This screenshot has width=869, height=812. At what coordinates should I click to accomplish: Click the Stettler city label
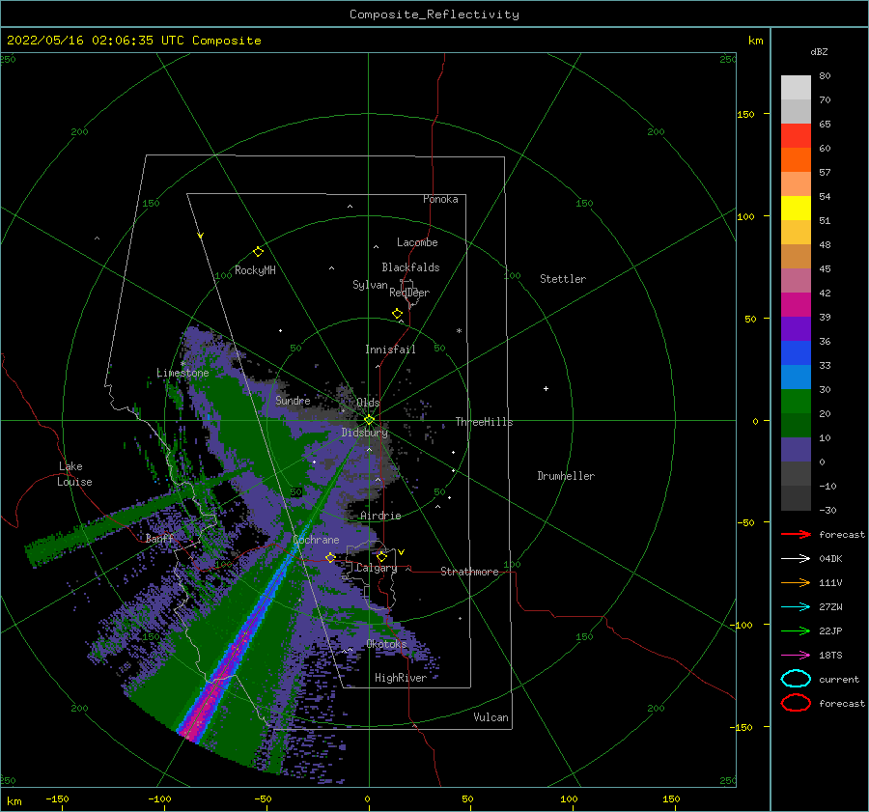563,279
